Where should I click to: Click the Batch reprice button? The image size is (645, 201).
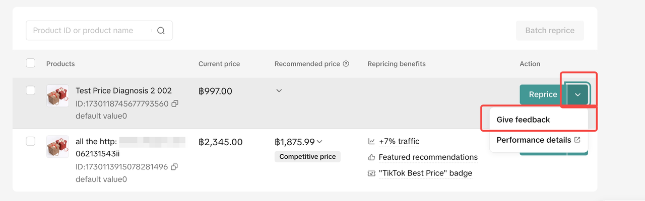[549, 31]
